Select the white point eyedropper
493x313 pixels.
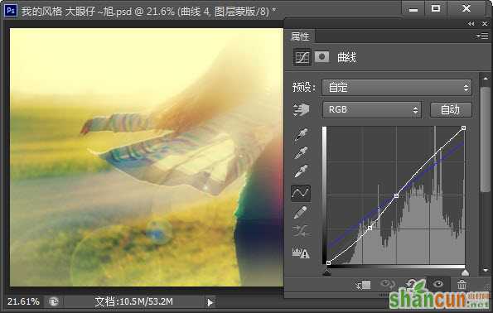coord(302,171)
